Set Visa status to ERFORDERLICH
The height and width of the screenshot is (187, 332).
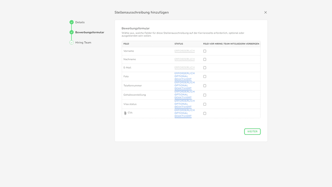184,101
